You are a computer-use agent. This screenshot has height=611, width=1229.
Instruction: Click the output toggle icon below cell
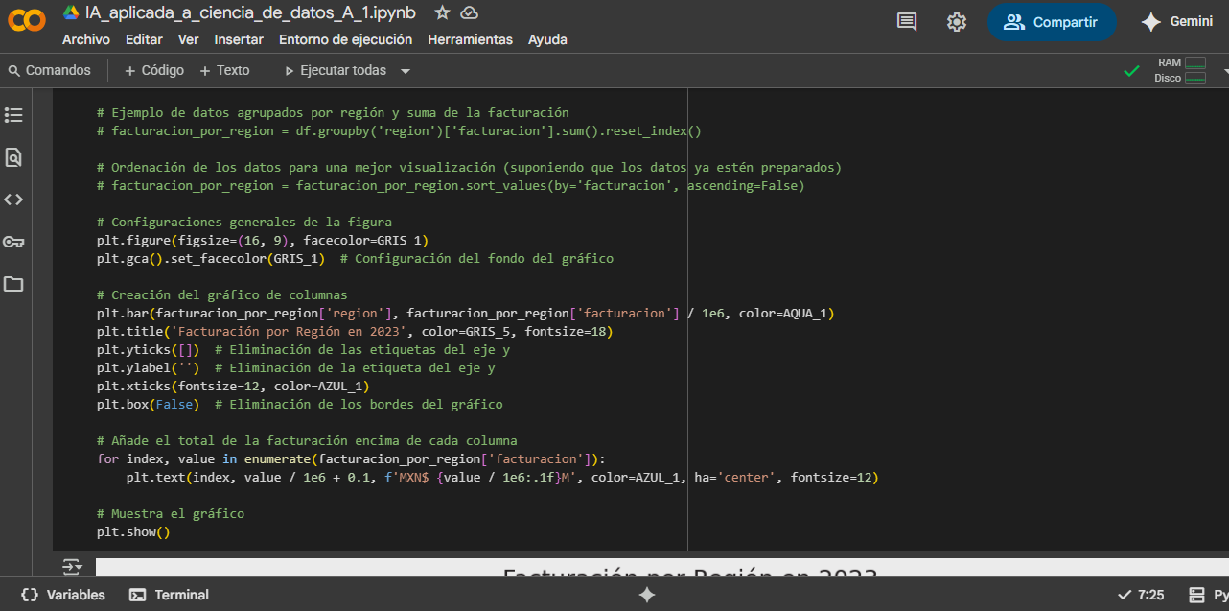click(x=73, y=567)
